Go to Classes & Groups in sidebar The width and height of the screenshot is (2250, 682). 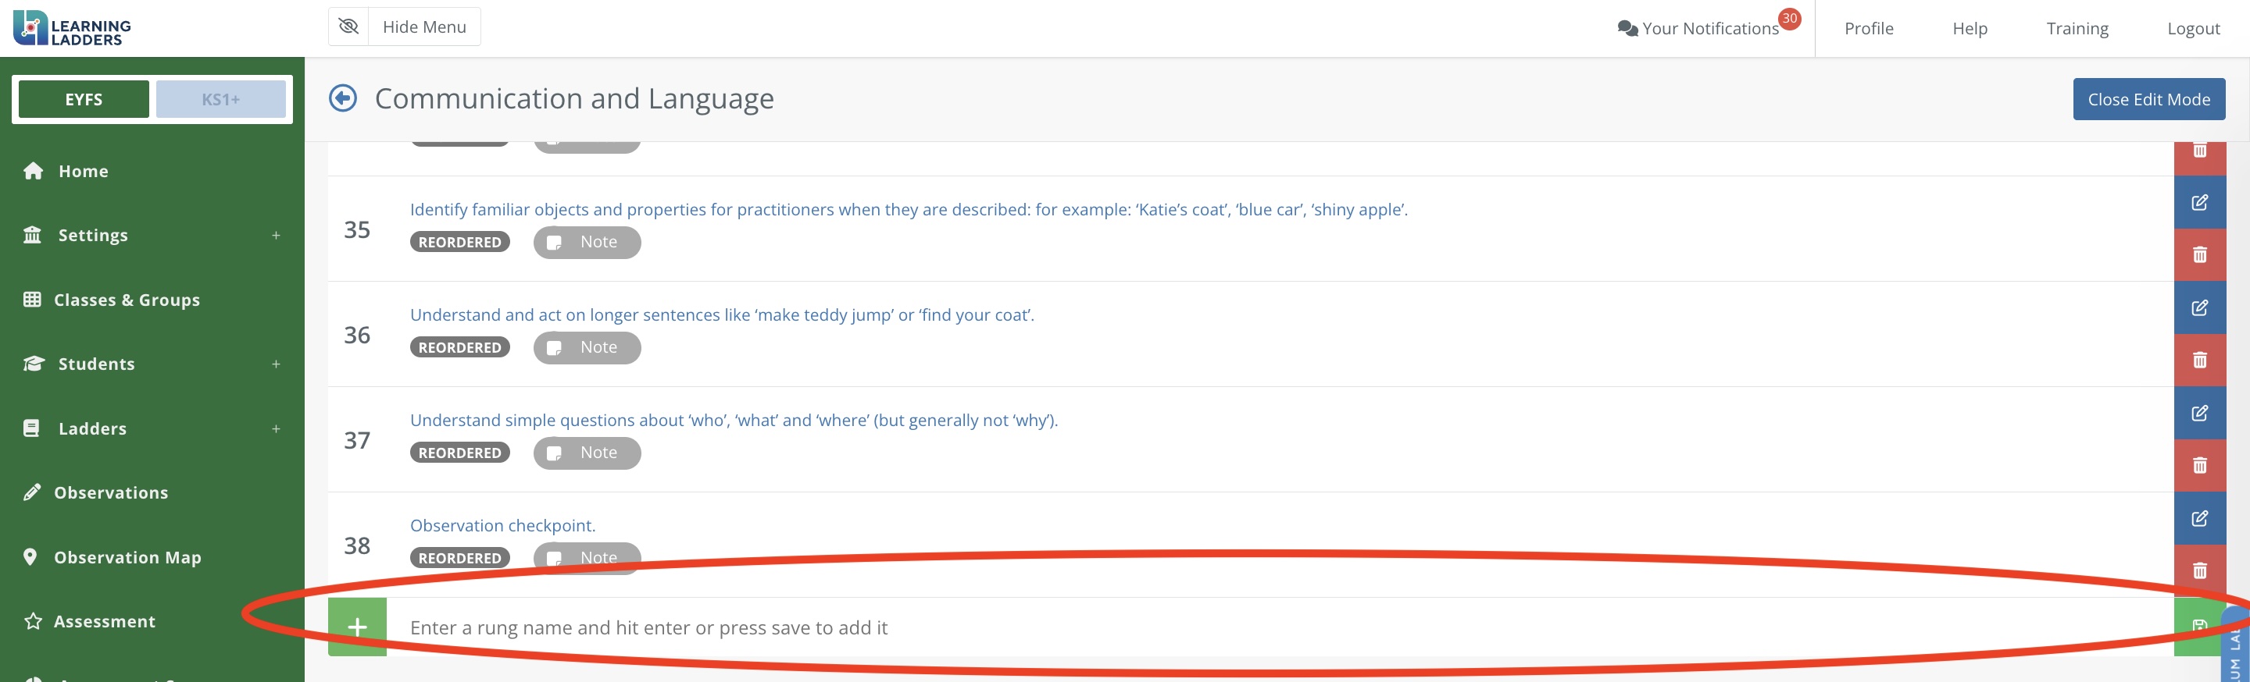pos(127,300)
